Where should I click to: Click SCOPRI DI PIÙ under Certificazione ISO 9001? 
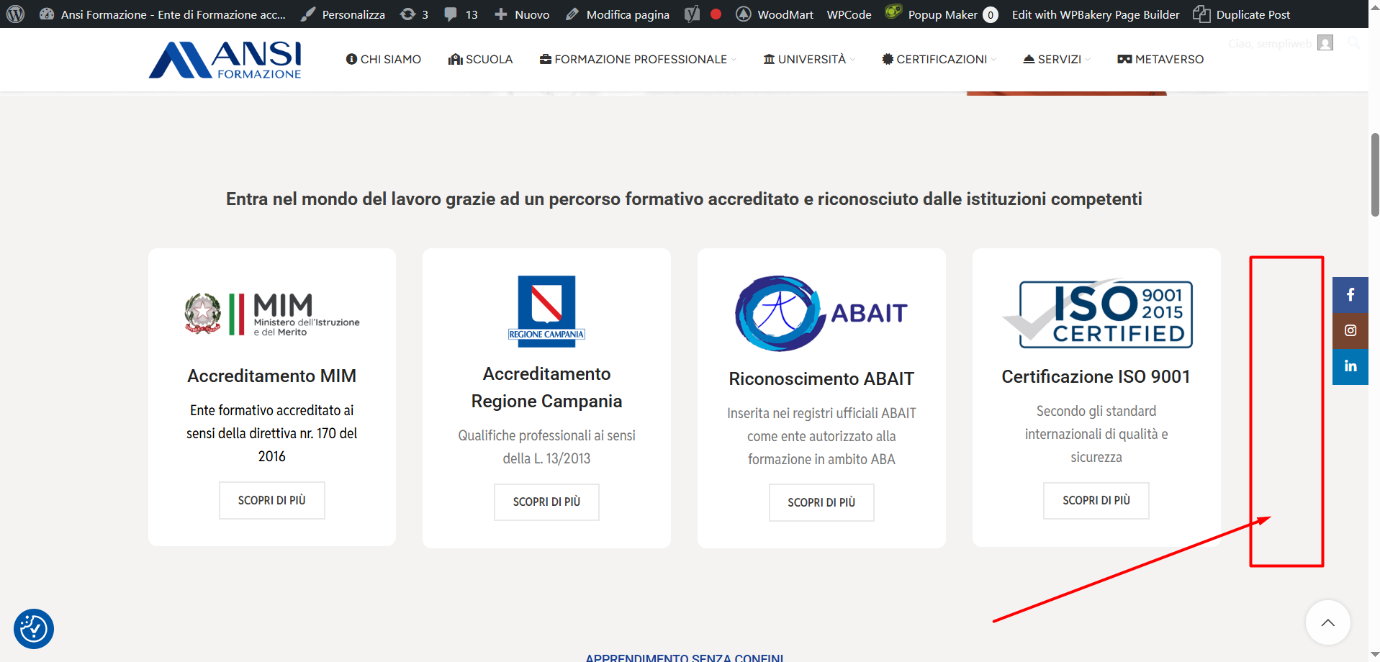[x=1096, y=500]
